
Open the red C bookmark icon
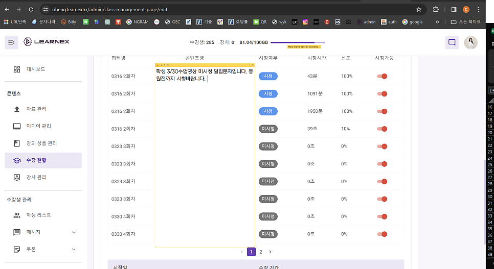coord(327,22)
